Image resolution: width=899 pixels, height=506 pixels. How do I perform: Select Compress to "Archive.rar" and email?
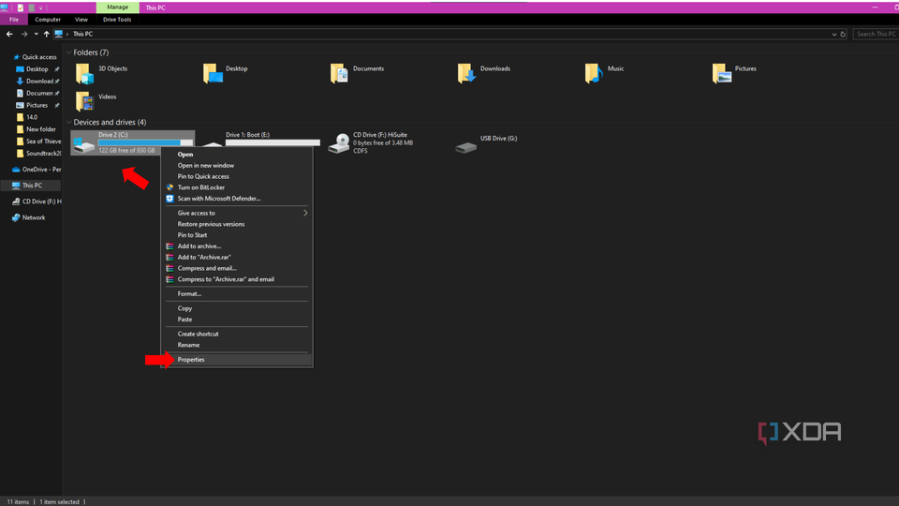[x=237, y=279]
